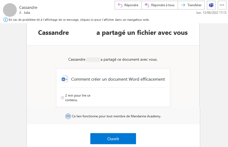Open the message in a web browser via the info bar
Image resolution: width=228 pixels, height=147 pixels.
(x=79, y=20)
